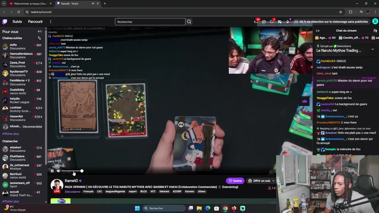The height and width of the screenshot is (213, 379).
Task: Mute the Kamet0 tab audio icon
Action: click(93, 4)
